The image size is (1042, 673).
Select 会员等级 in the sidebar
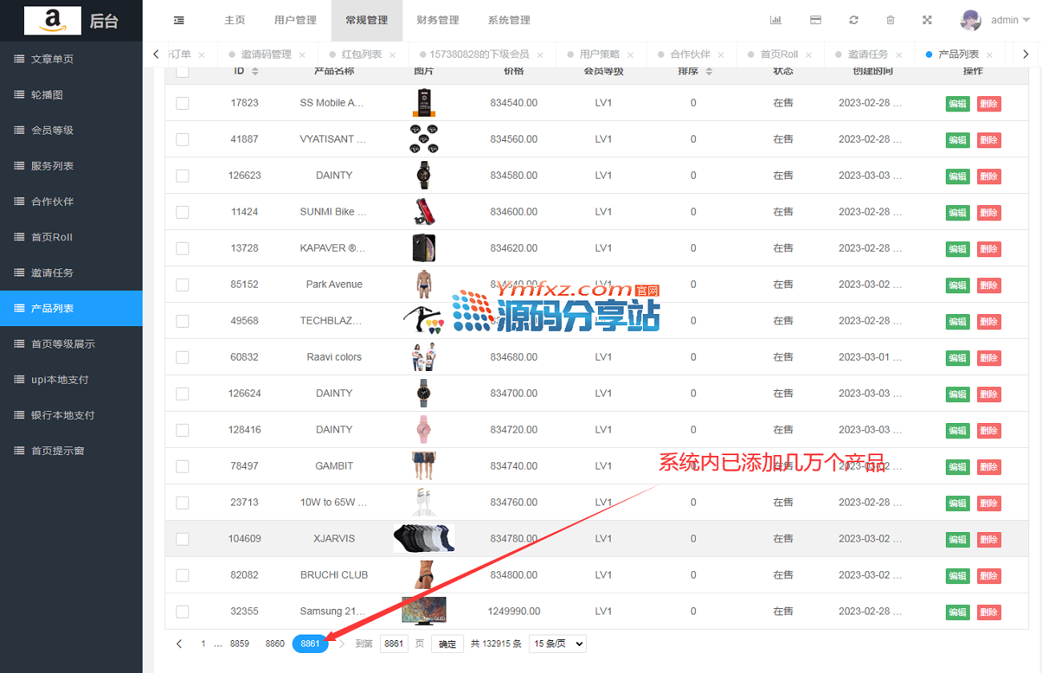click(53, 130)
